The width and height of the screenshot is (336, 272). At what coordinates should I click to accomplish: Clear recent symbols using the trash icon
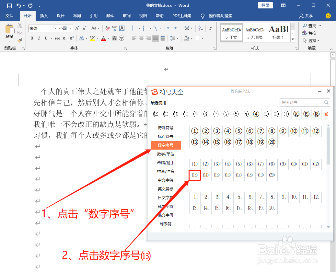[x=327, y=114]
